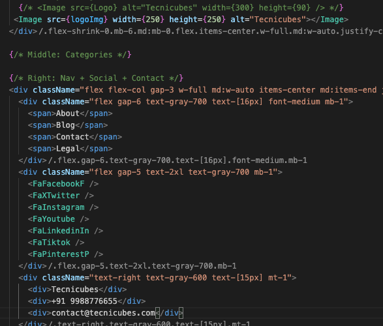The height and width of the screenshot is (326, 383).
Task: Click the Contact span text
Action: point(72,137)
